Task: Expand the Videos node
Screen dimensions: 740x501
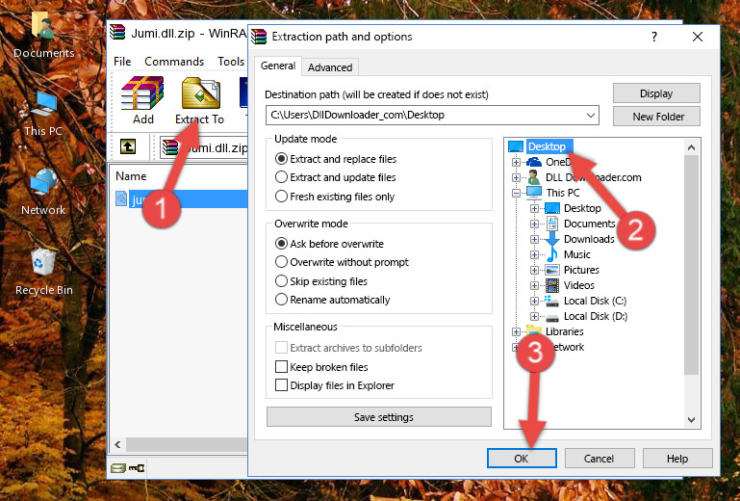Action: click(534, 285)
